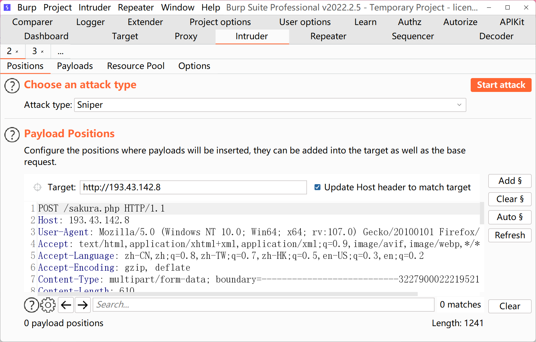This screenshot has height=342, width=536.
Task: Open the Intruder menu in menu bar
Action: click(x=94, y=7)
